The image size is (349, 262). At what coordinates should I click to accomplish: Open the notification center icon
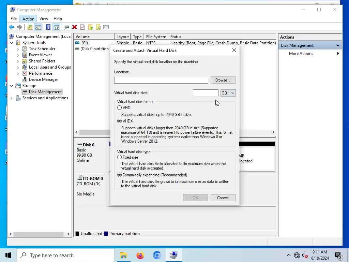point(338,255)
